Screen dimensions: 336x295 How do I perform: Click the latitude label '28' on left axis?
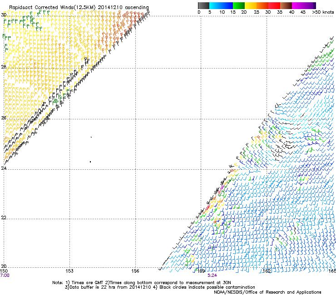click(4, 67)
